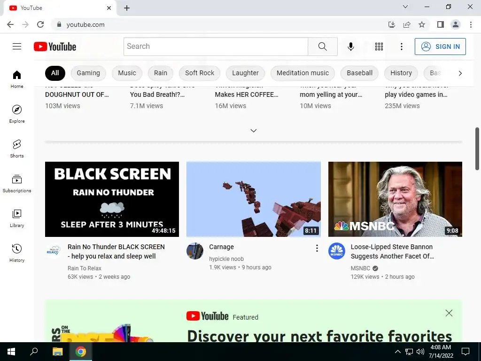The image size is (481, 361).
Task: Open the YouTube apps grid
Action: pyautogui.click(x=379, y=47)
